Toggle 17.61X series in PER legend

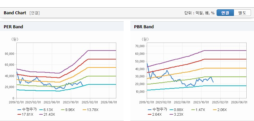pyautogui.click(x=25, y=114)
